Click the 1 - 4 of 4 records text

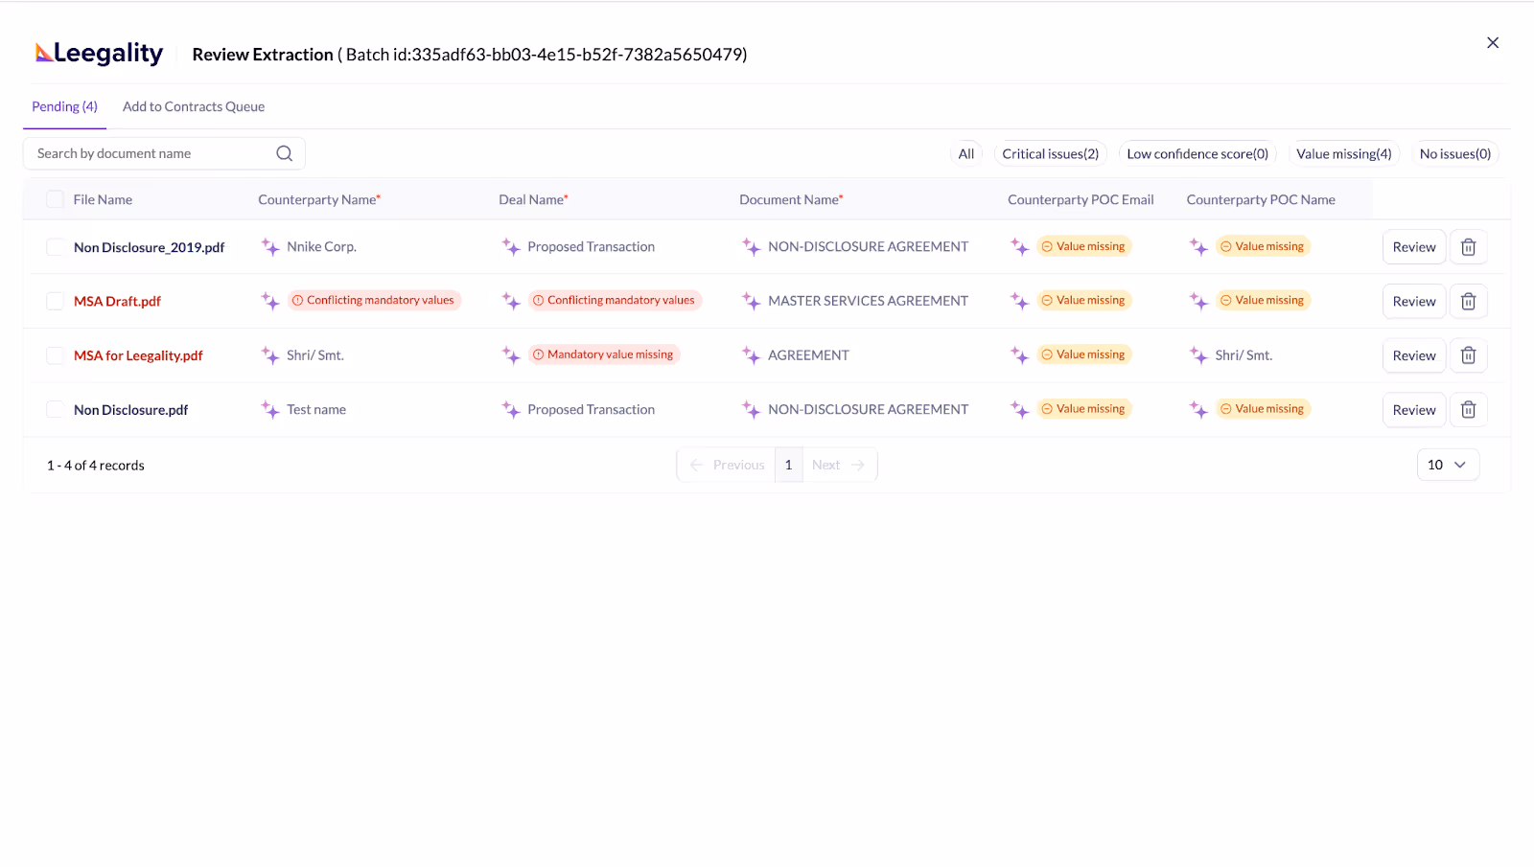click(x=96, y=466)
